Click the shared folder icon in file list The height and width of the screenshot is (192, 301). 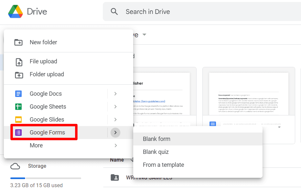[115, 177]
